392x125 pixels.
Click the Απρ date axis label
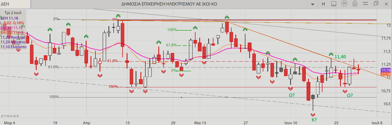click(86, 123)
